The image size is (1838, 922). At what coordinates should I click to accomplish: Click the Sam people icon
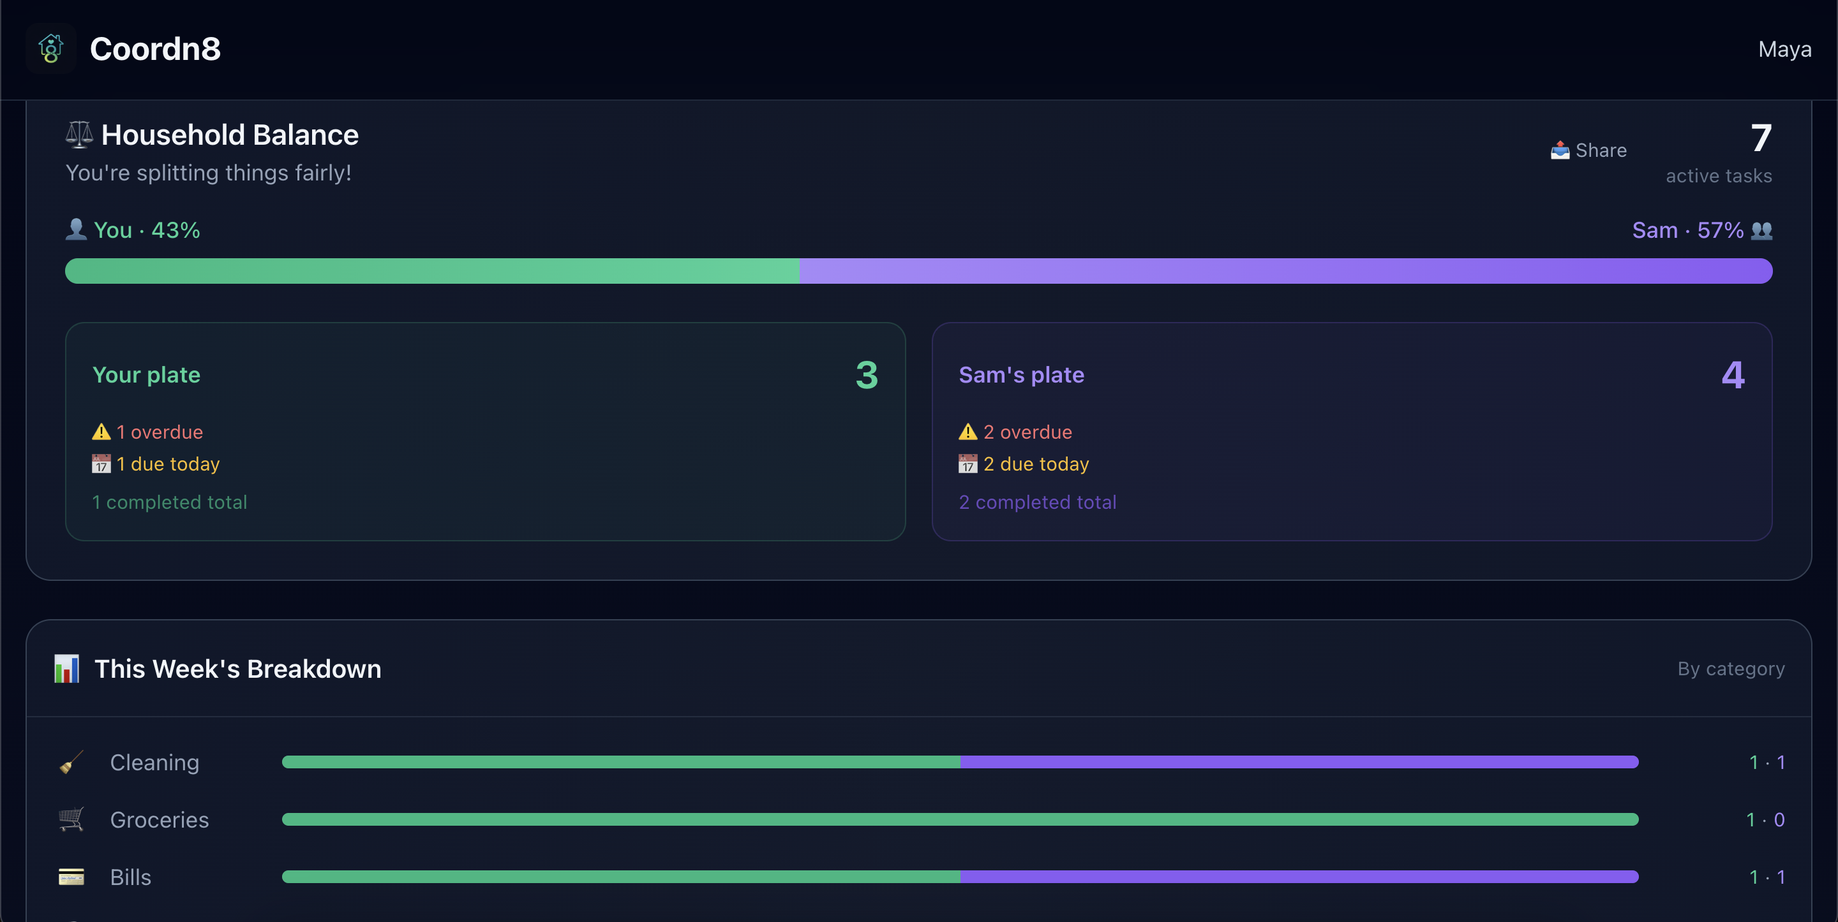1761,230
